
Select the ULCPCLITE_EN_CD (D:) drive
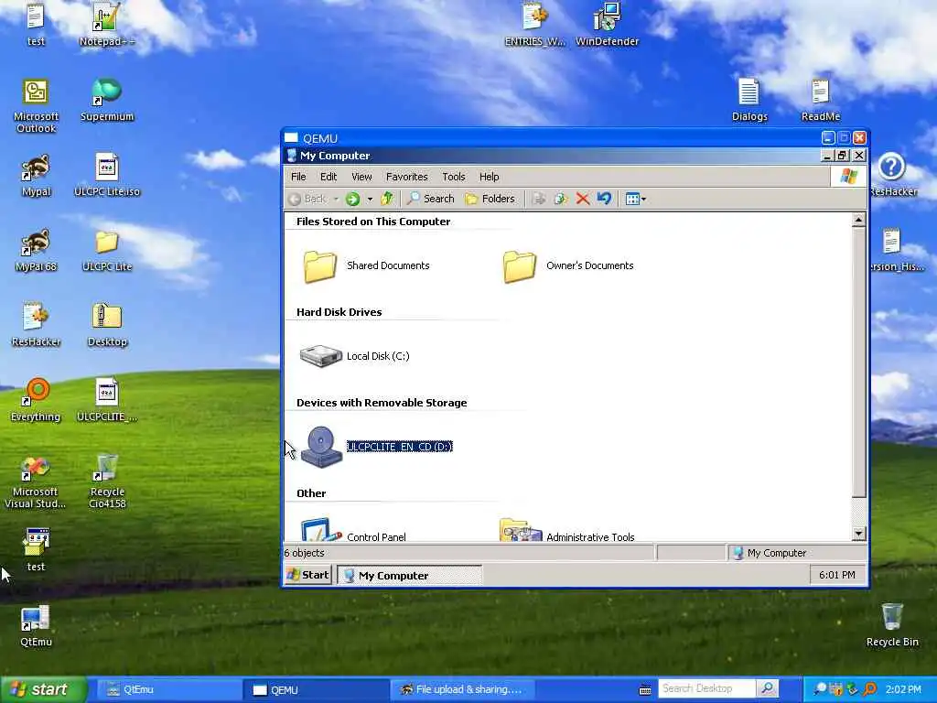tap(376, 447)
